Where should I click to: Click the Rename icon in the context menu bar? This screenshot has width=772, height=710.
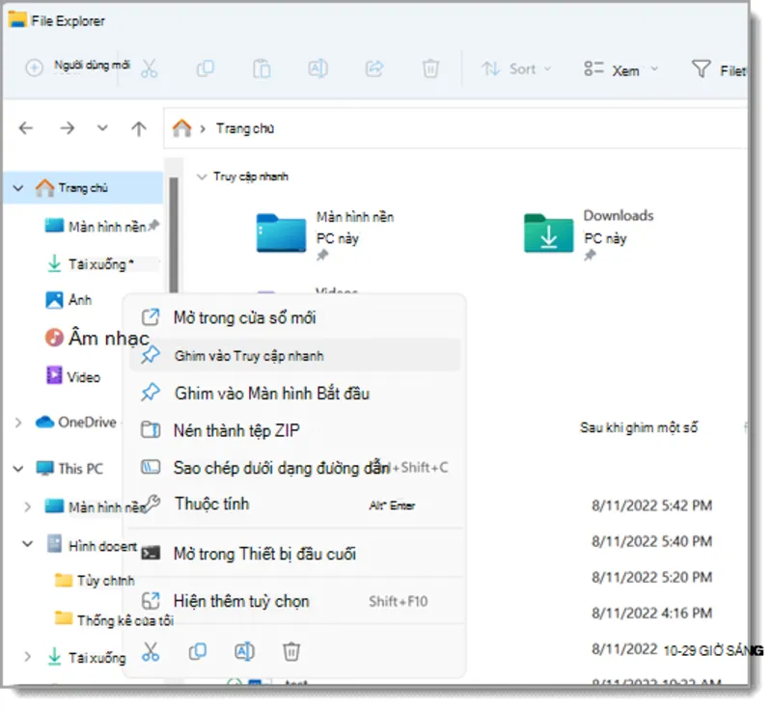(244, 652)
